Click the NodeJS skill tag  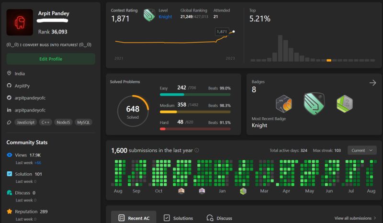pyautogui.click(x=63, y=122)
